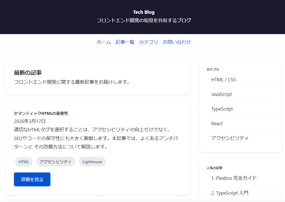Viewport: 285px width, 202px height.
Task: Open the カテゴリ navigation link
Action: (148, 42)
